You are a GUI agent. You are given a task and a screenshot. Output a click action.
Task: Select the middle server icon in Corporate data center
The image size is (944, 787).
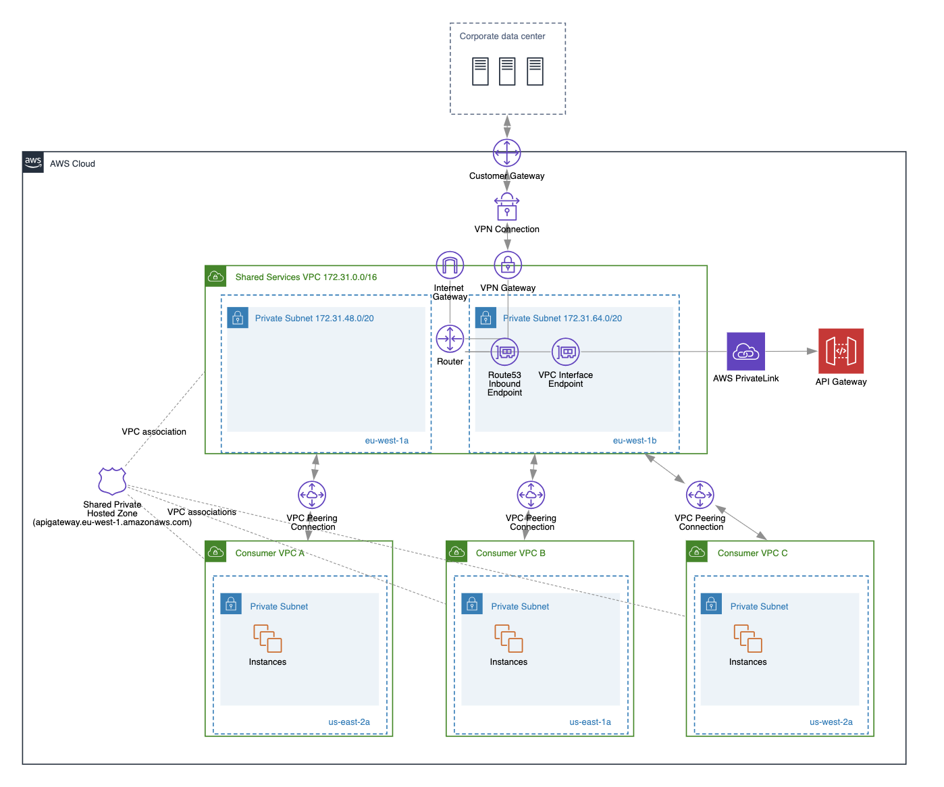pos(507,72)
